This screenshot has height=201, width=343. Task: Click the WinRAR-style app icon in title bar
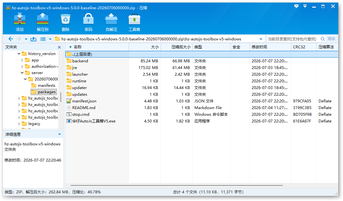8,8
